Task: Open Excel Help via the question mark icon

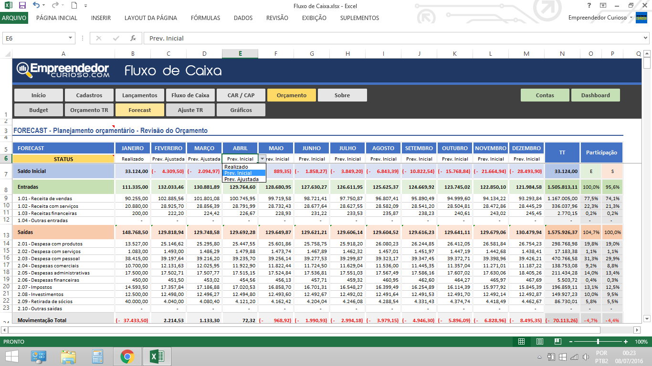Action: tap(589, 5)
